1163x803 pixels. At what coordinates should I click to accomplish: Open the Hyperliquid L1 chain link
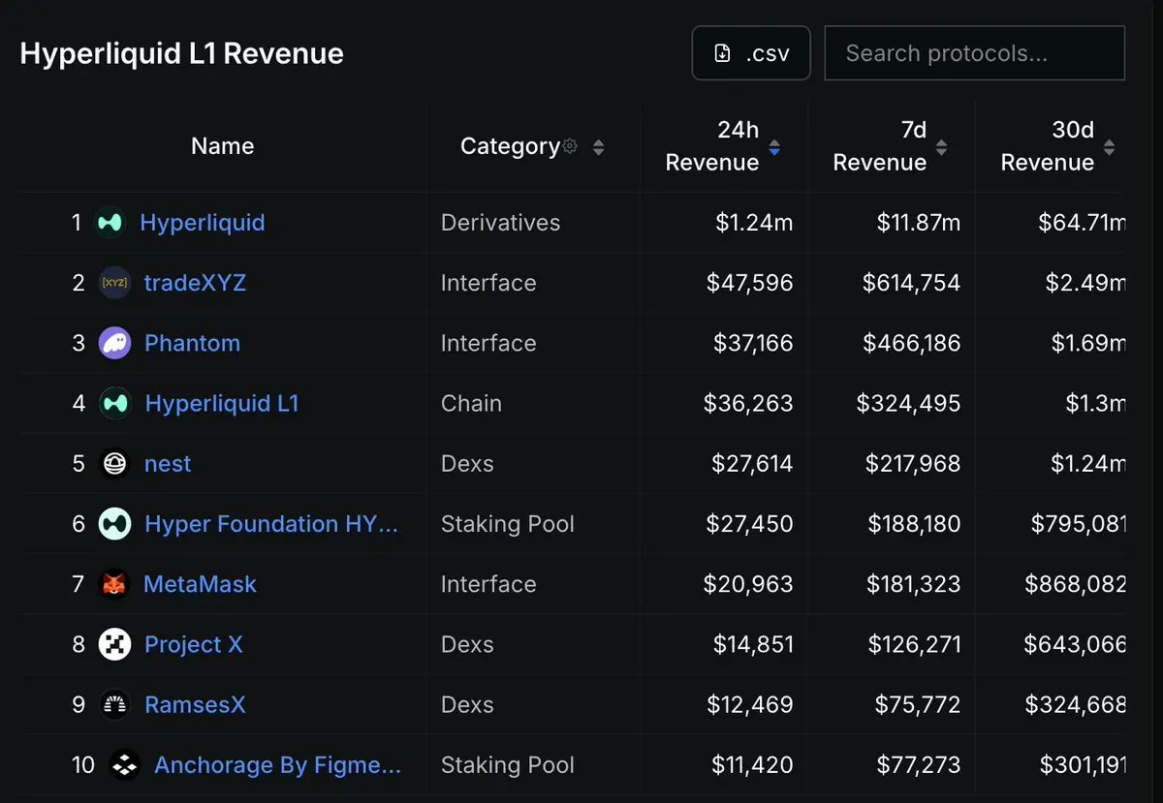[x=222, y=403]
